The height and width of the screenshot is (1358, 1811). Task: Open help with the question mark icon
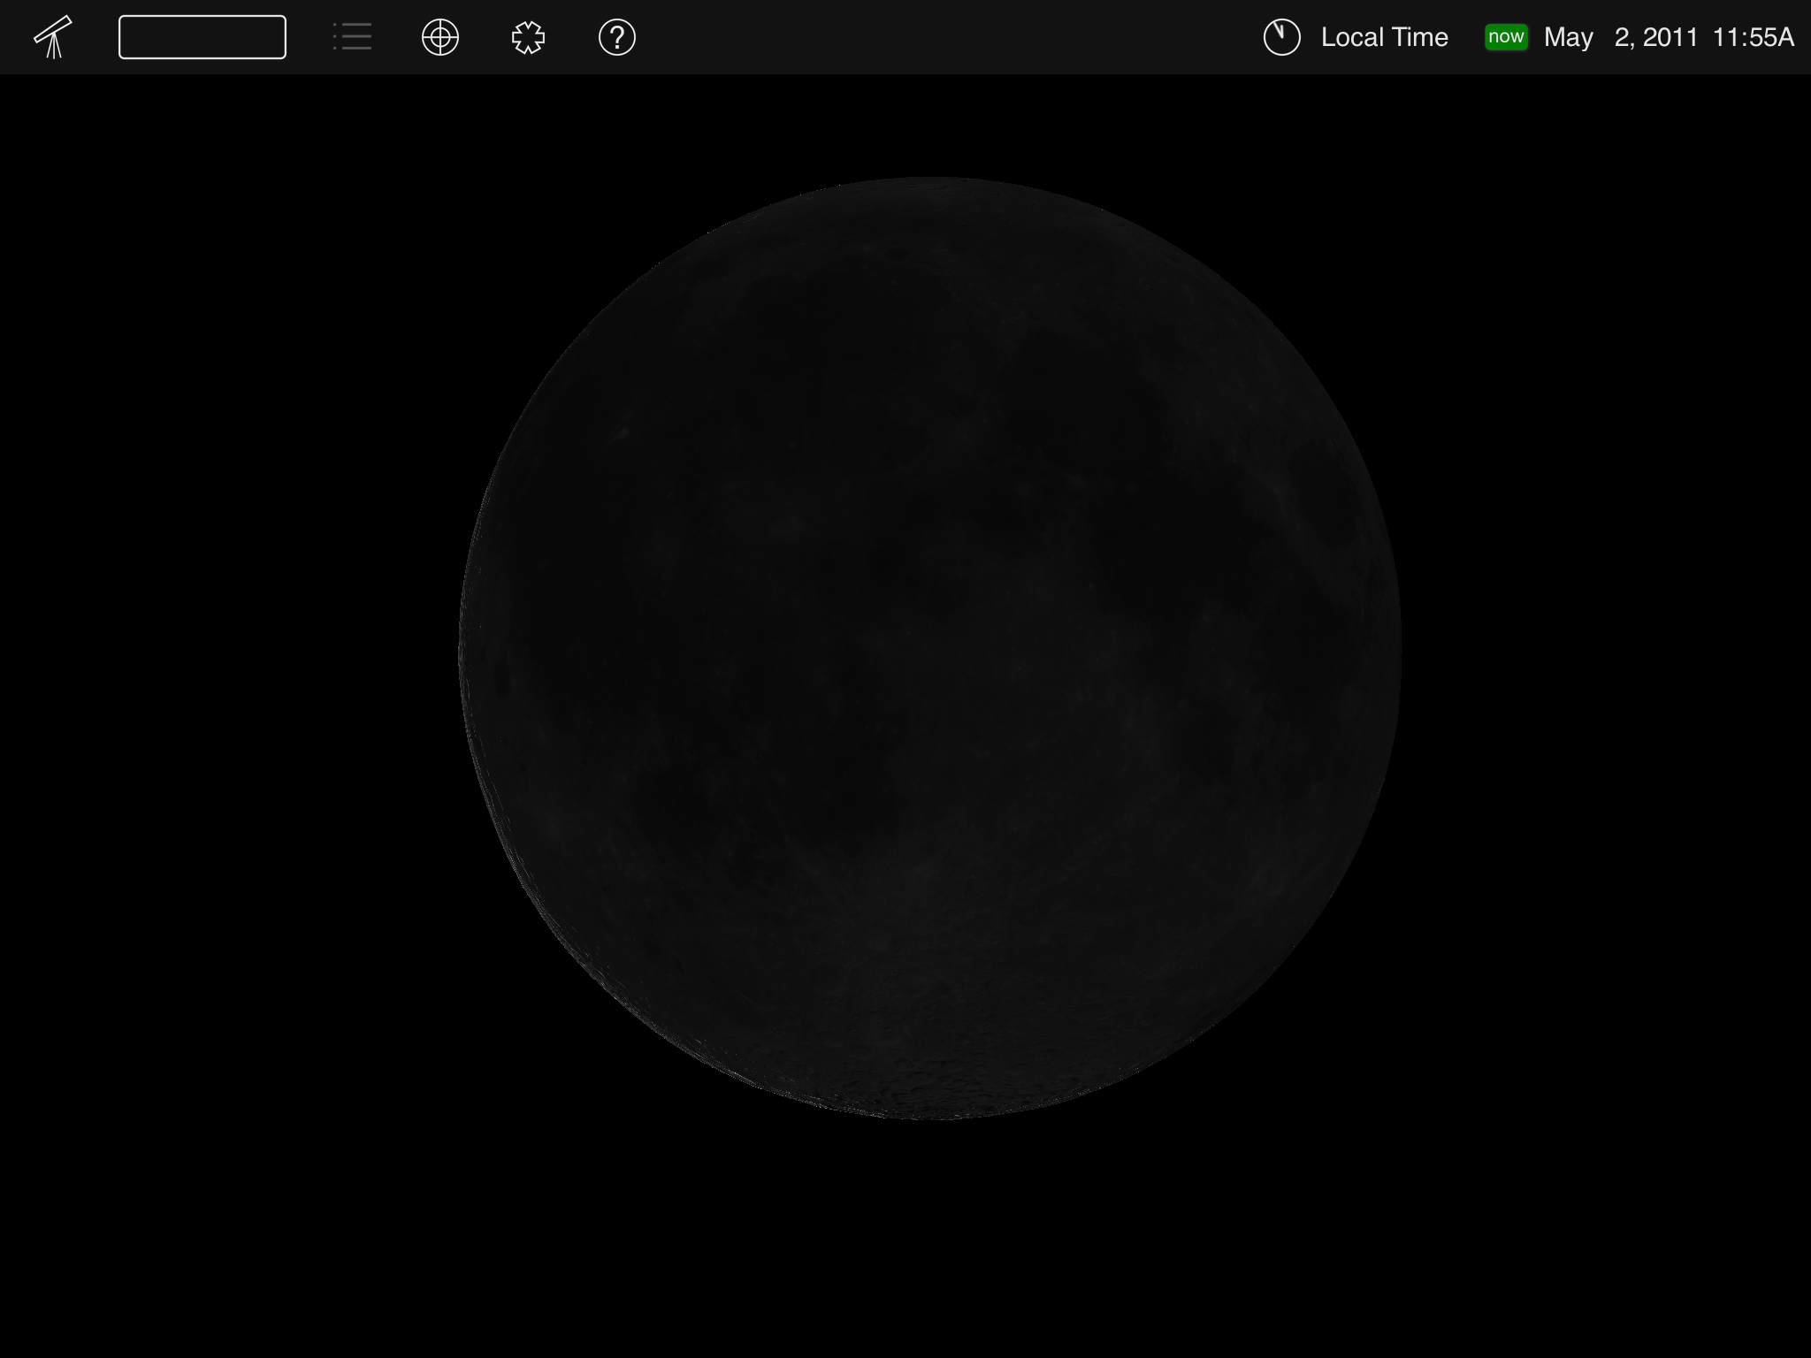point(616,37)
